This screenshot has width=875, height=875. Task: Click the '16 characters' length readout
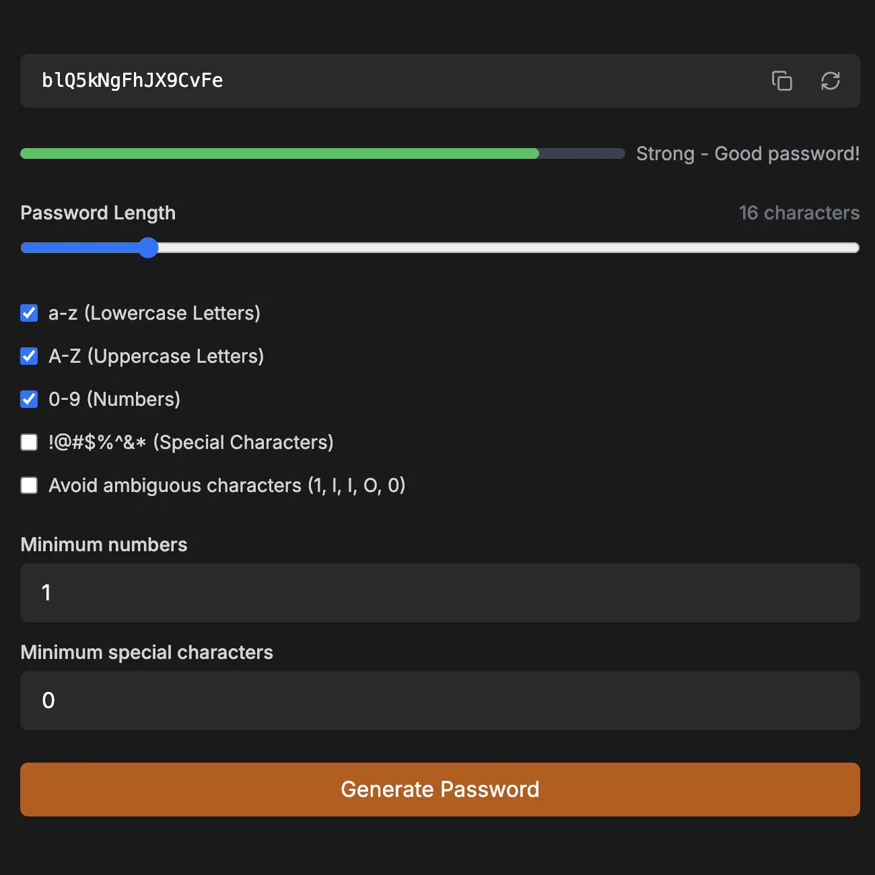[799, 213]
